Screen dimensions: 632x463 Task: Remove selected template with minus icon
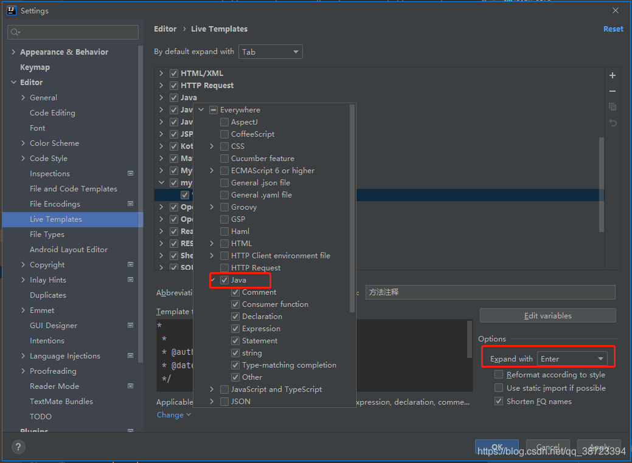(613, 91)
